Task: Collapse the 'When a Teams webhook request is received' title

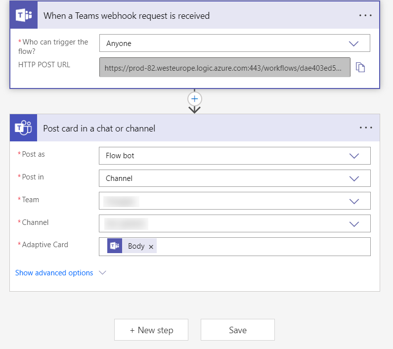Action: pyautogui.click(x=127, y=16)
